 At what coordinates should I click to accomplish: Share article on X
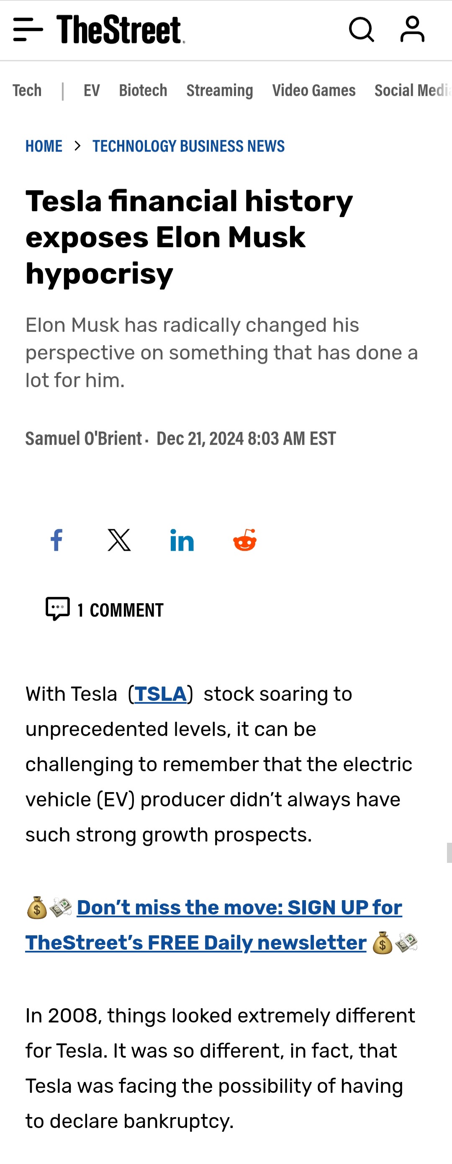[119, 540]
